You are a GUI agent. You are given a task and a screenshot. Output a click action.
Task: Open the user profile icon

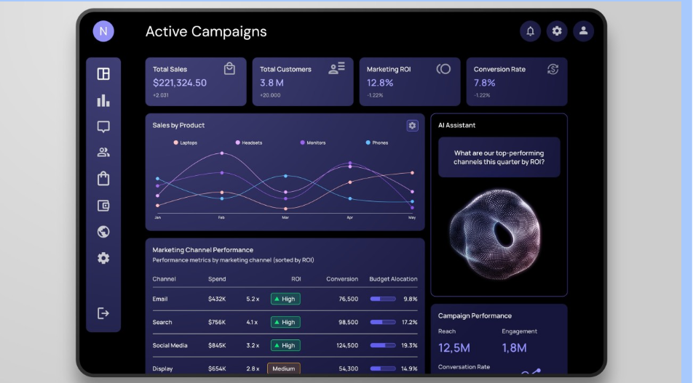(x=583, y=31)
